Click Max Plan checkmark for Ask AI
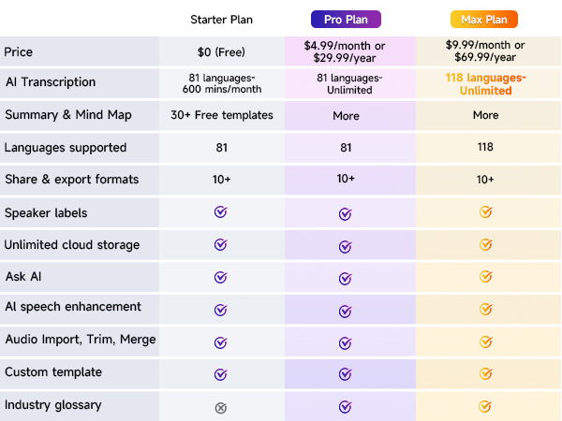The width and height of the screenshot is (562, 421). click(485, 277)
